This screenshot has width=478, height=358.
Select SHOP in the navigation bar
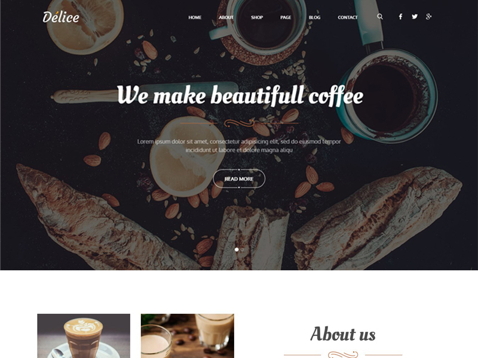point(257,17)
